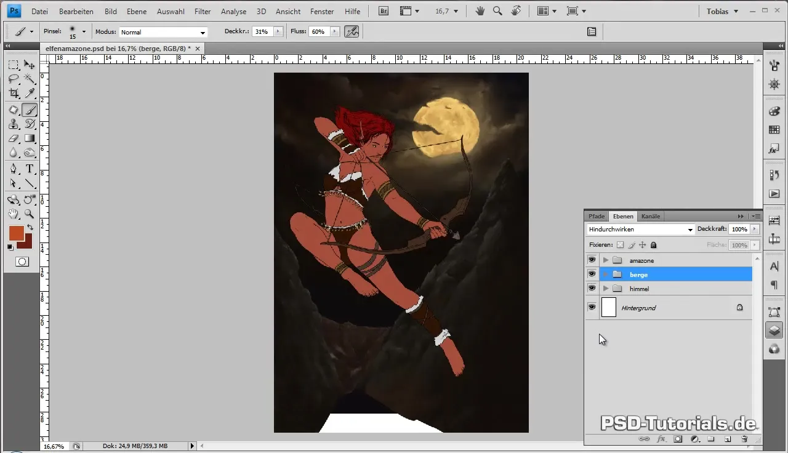Select the Magic Wand tool
This screenshot has height=453, width=788.
point(29,79)
